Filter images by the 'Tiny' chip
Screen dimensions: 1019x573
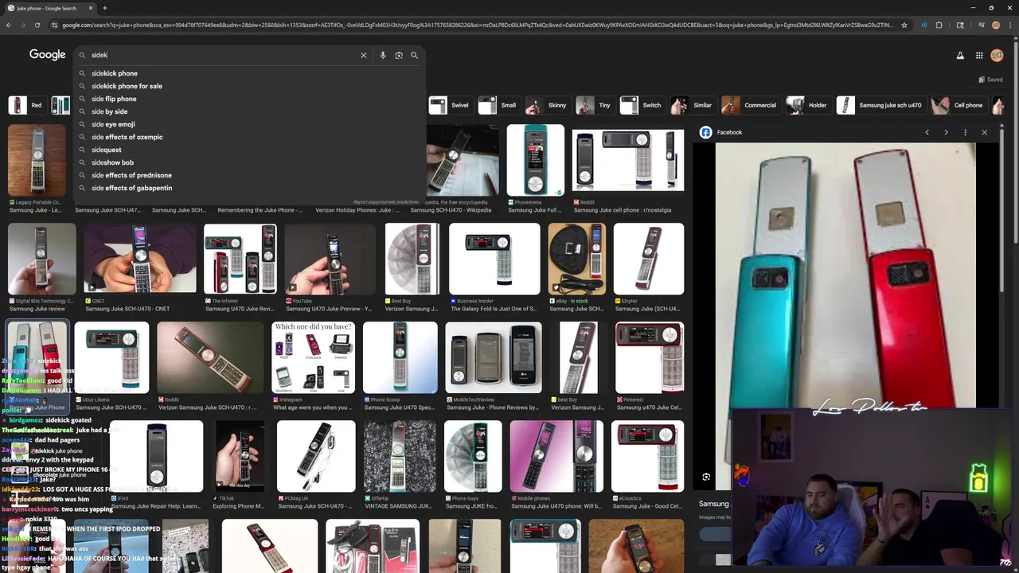(x=595, y=105)
